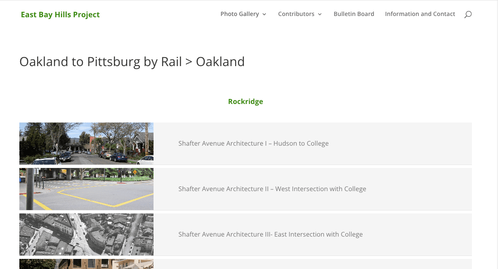498x269 pixels.
Task: Open Shafter Avenue Architecture I – Hudson to College
Action: pos(253,143)
